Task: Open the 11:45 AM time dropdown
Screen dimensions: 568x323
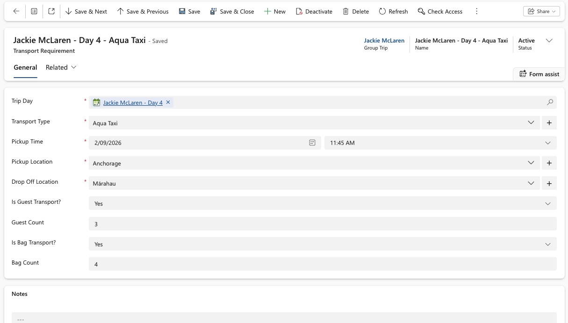Action: pyautogui.click(x=440, y=143)
